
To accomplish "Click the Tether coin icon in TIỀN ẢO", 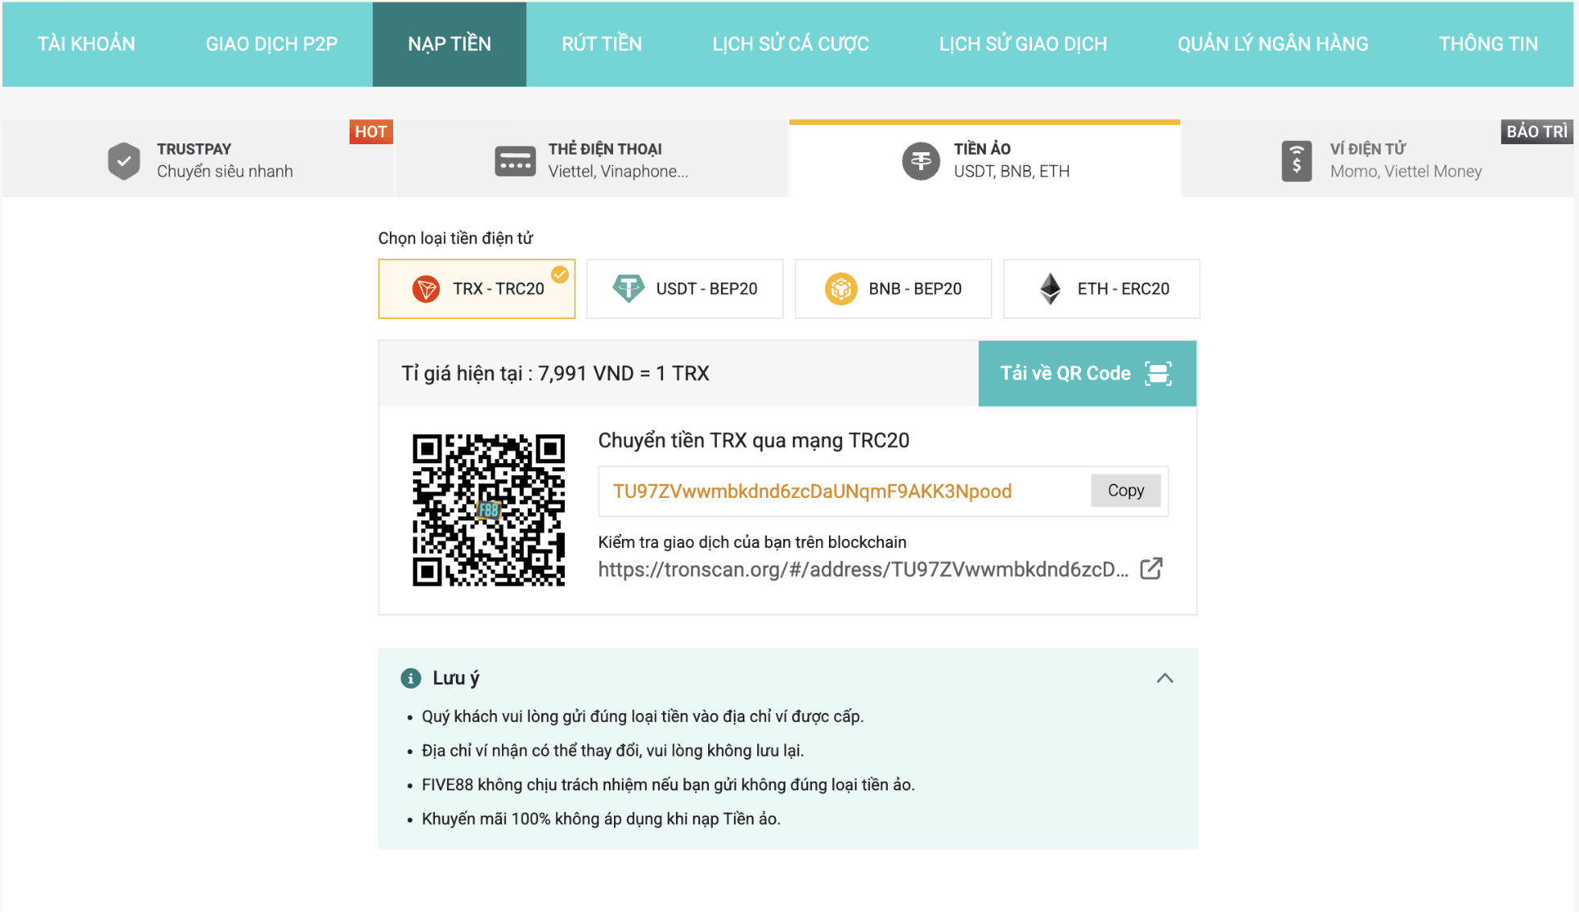I will 921,161.
